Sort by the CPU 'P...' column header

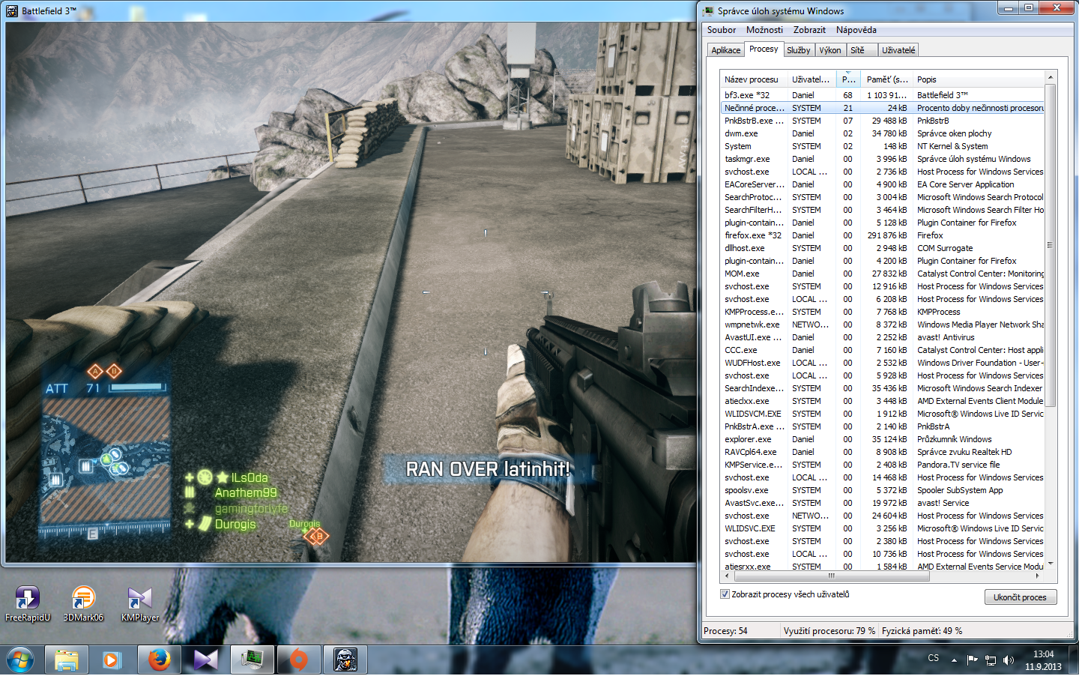pos(848,79)
